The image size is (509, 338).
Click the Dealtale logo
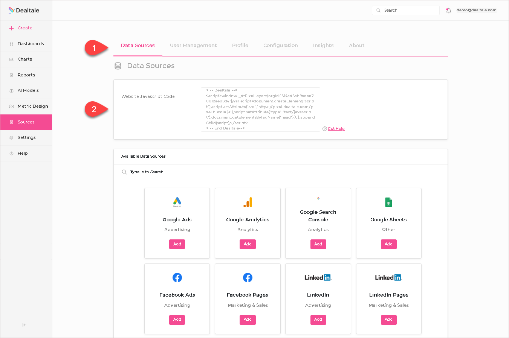pos(24,10)
